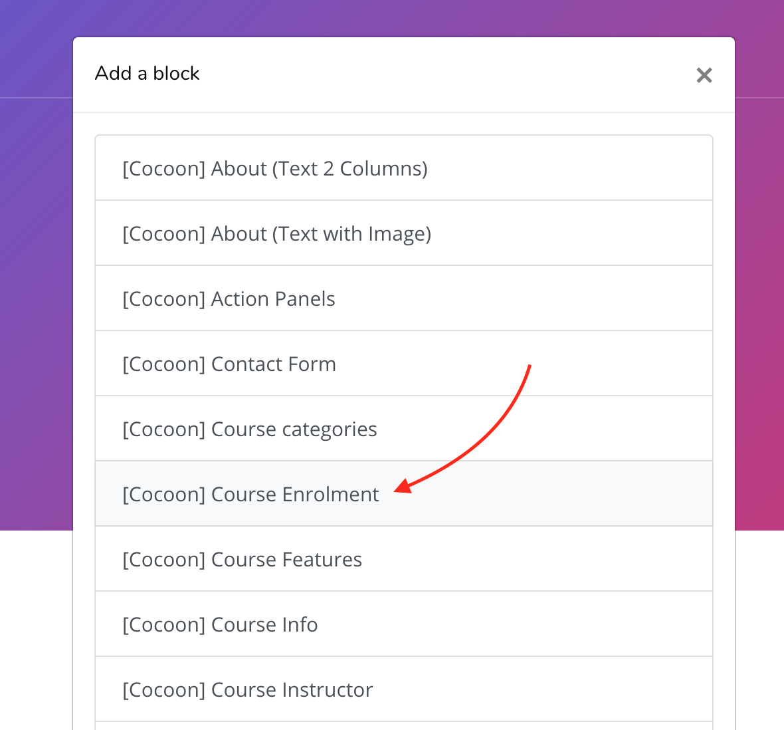This screenshot has width=784, height=730.
Task: Select the Cocoon Course Features block
Action: 404,559
